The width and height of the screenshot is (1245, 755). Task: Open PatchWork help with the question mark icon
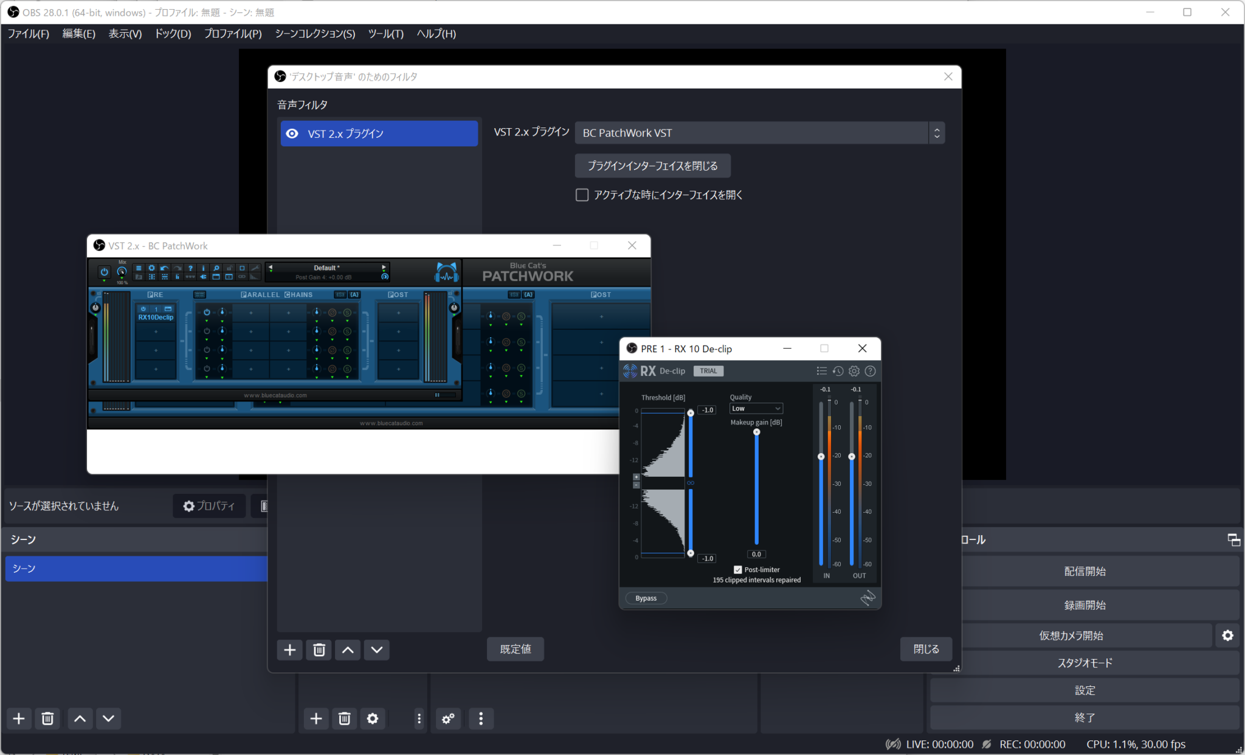coord(190,268)
